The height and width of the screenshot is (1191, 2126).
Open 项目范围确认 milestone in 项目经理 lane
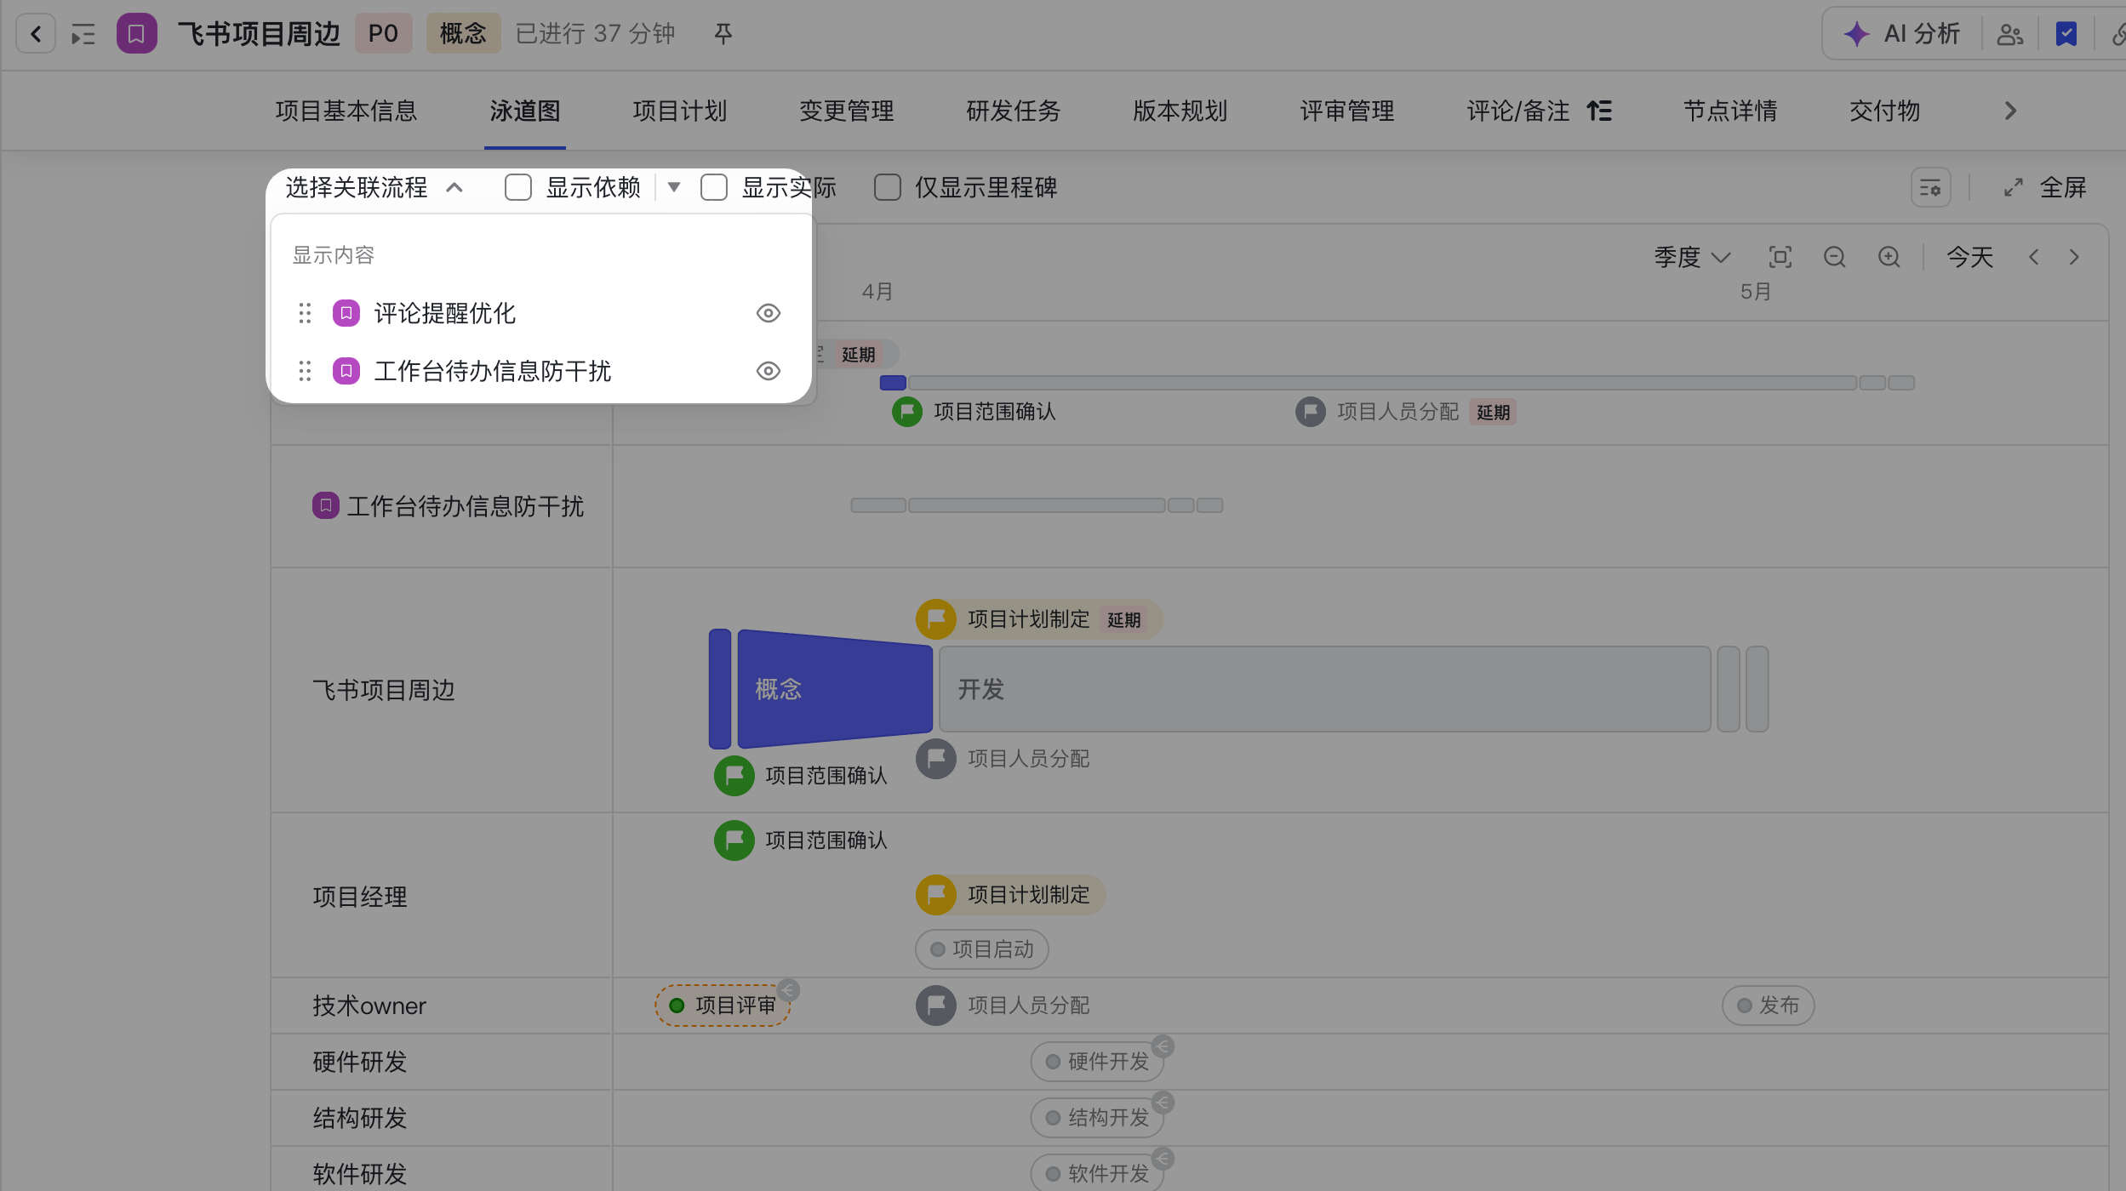click(801, 841)
